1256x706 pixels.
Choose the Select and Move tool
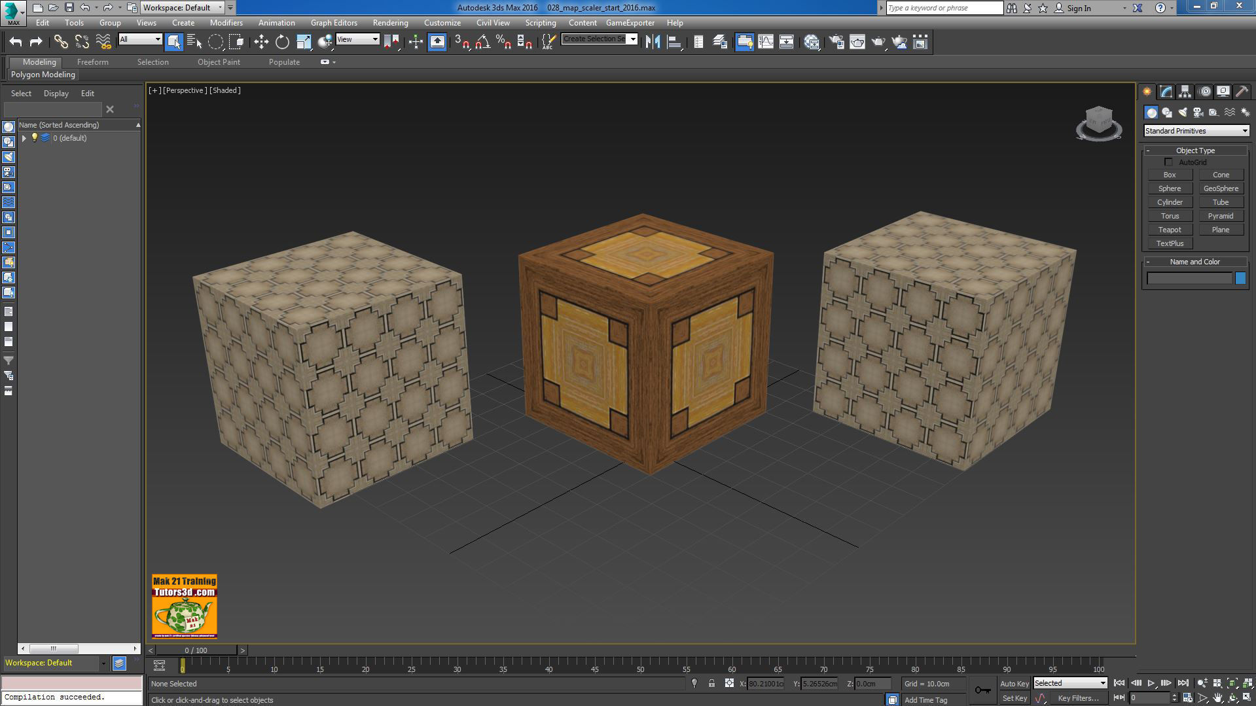(x=261, y=42)
